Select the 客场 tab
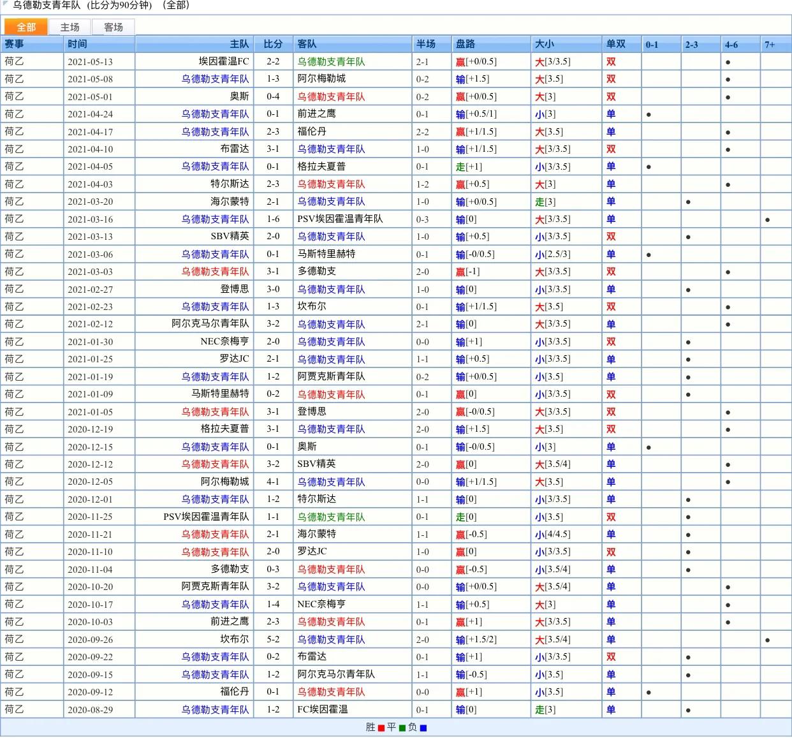 coord(113,27)
